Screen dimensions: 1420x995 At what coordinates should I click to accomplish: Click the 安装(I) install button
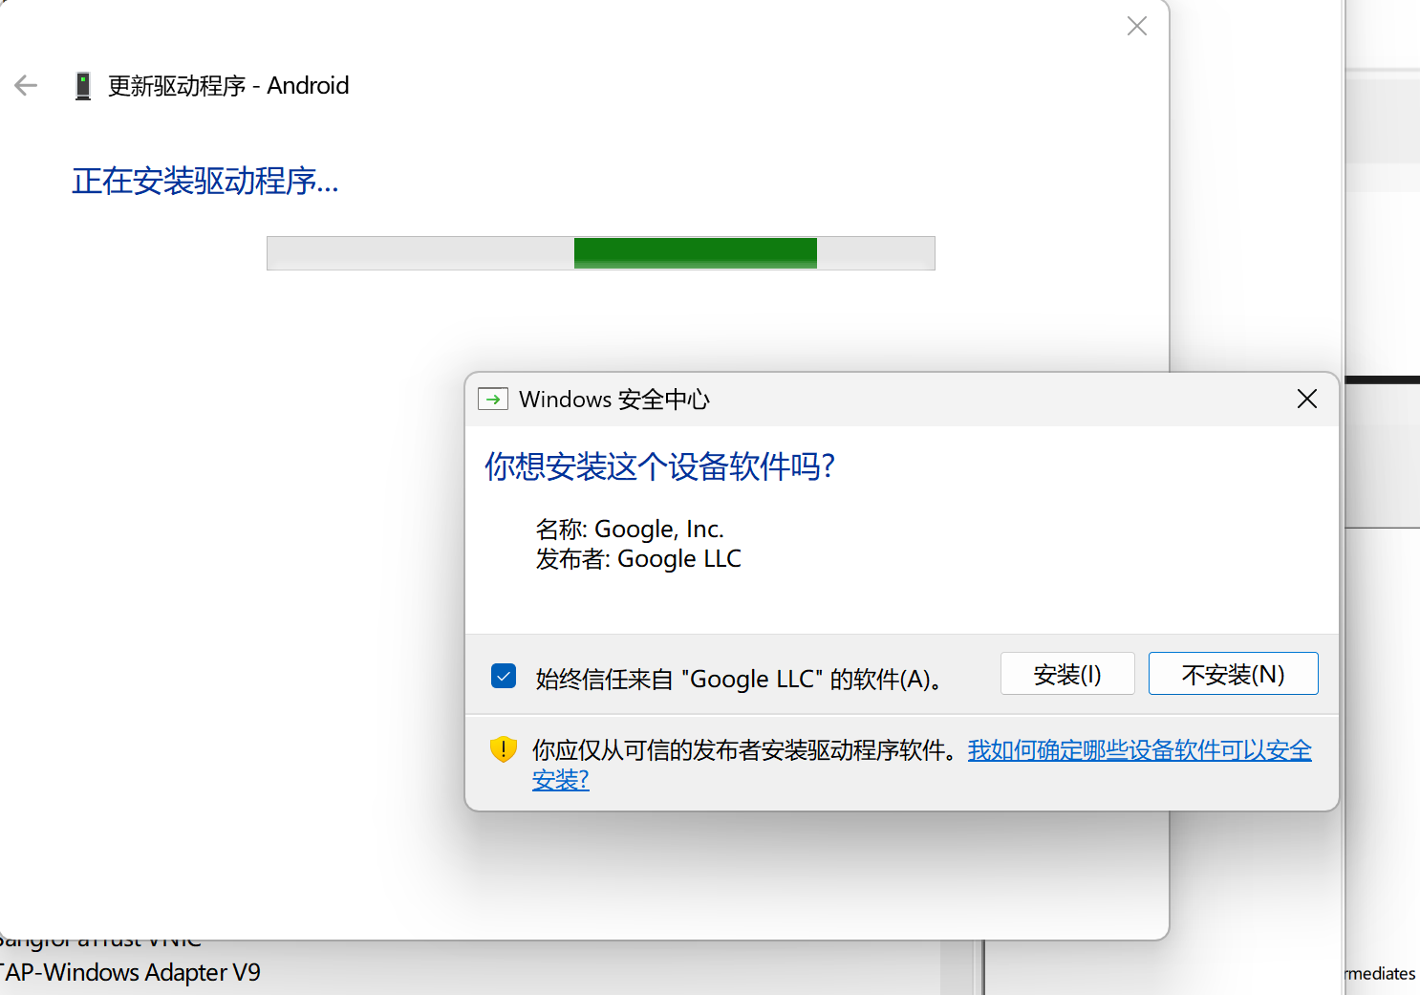click(x=1067, y=674)
